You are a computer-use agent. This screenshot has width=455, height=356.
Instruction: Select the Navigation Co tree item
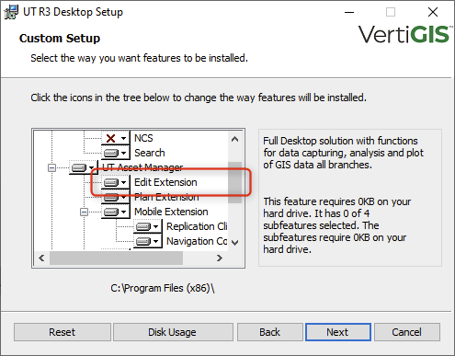pyautogui.click(x=197, y=241)
